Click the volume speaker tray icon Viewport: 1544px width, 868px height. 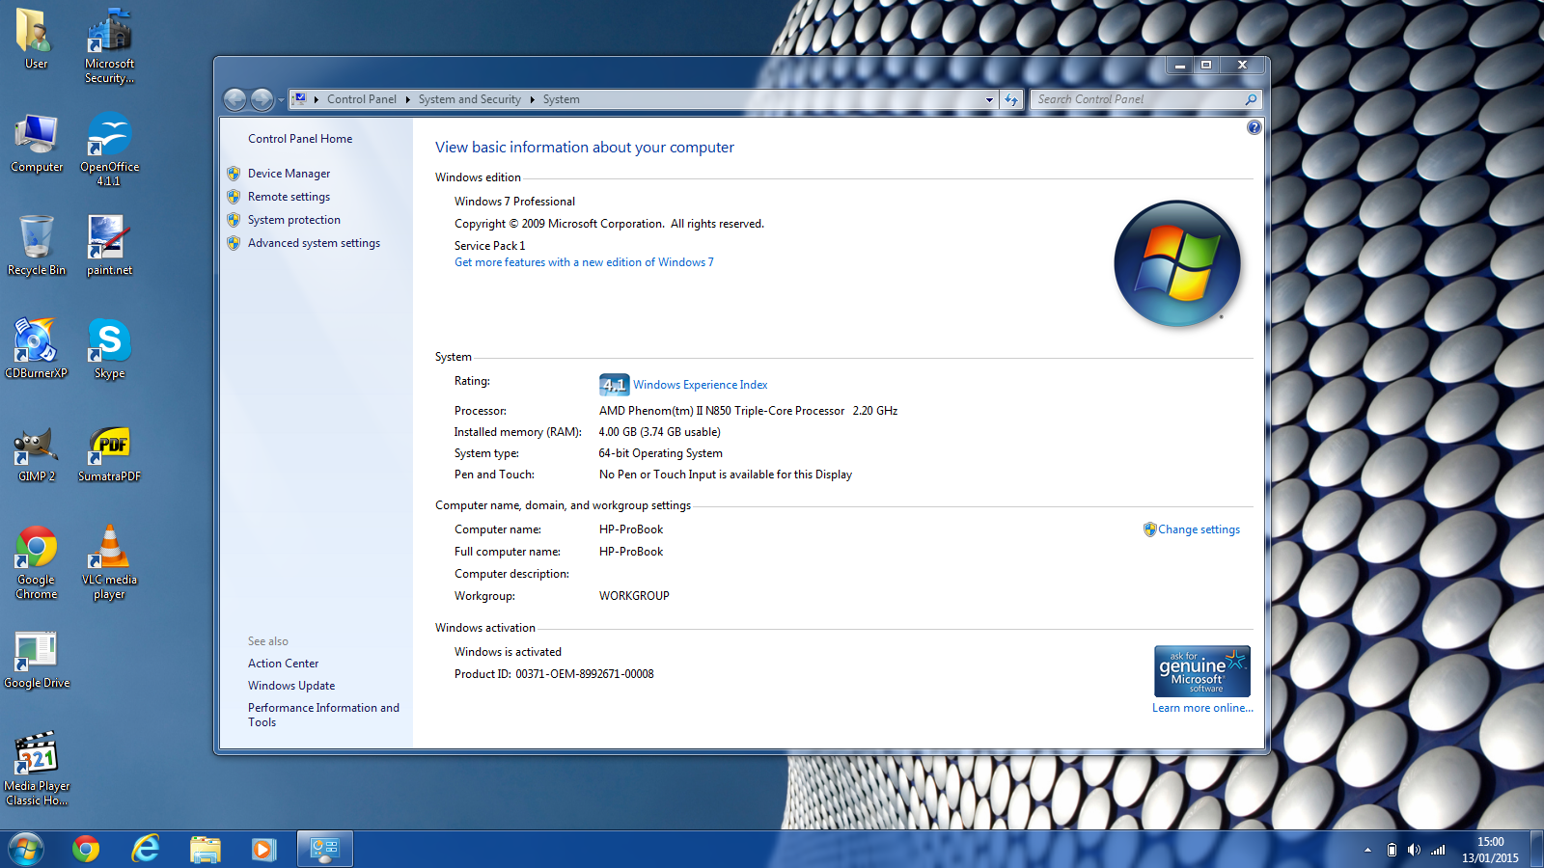(x=1414, y=850)
